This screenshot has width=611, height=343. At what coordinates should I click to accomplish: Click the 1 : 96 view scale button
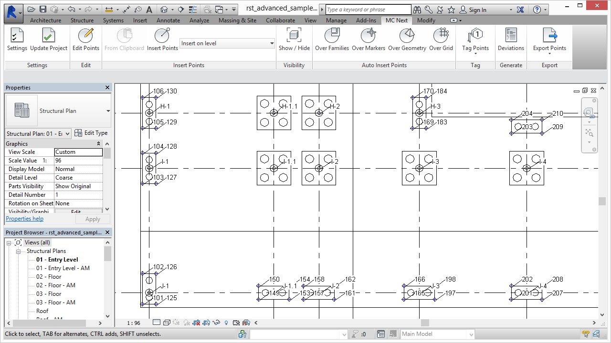(134, 323)
